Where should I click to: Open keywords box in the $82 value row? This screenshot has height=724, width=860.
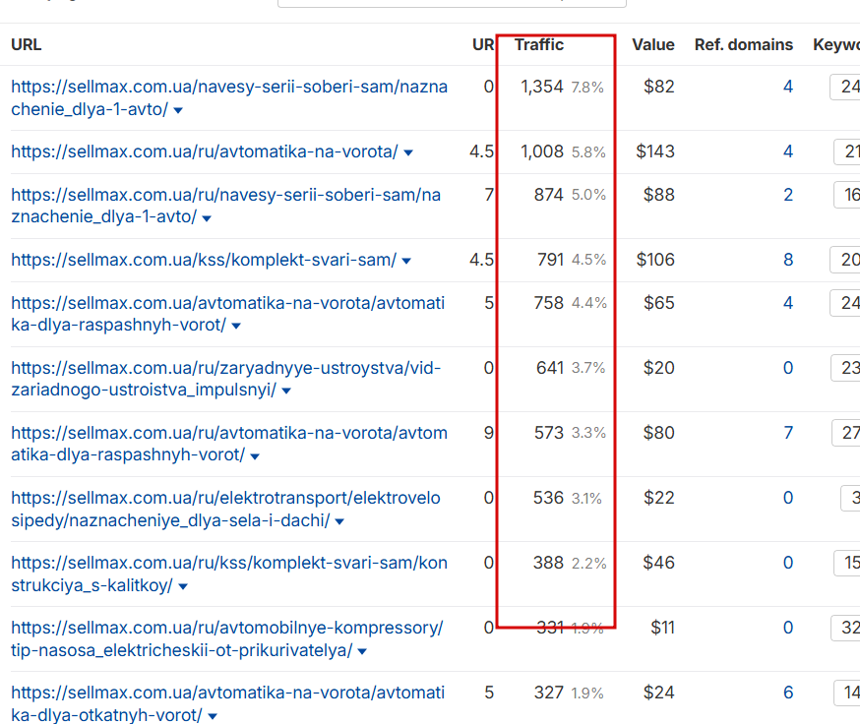(x=845, y=87)
